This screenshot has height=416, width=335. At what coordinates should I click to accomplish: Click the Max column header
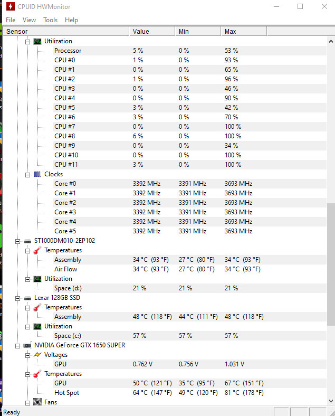[x=244, y=31]
